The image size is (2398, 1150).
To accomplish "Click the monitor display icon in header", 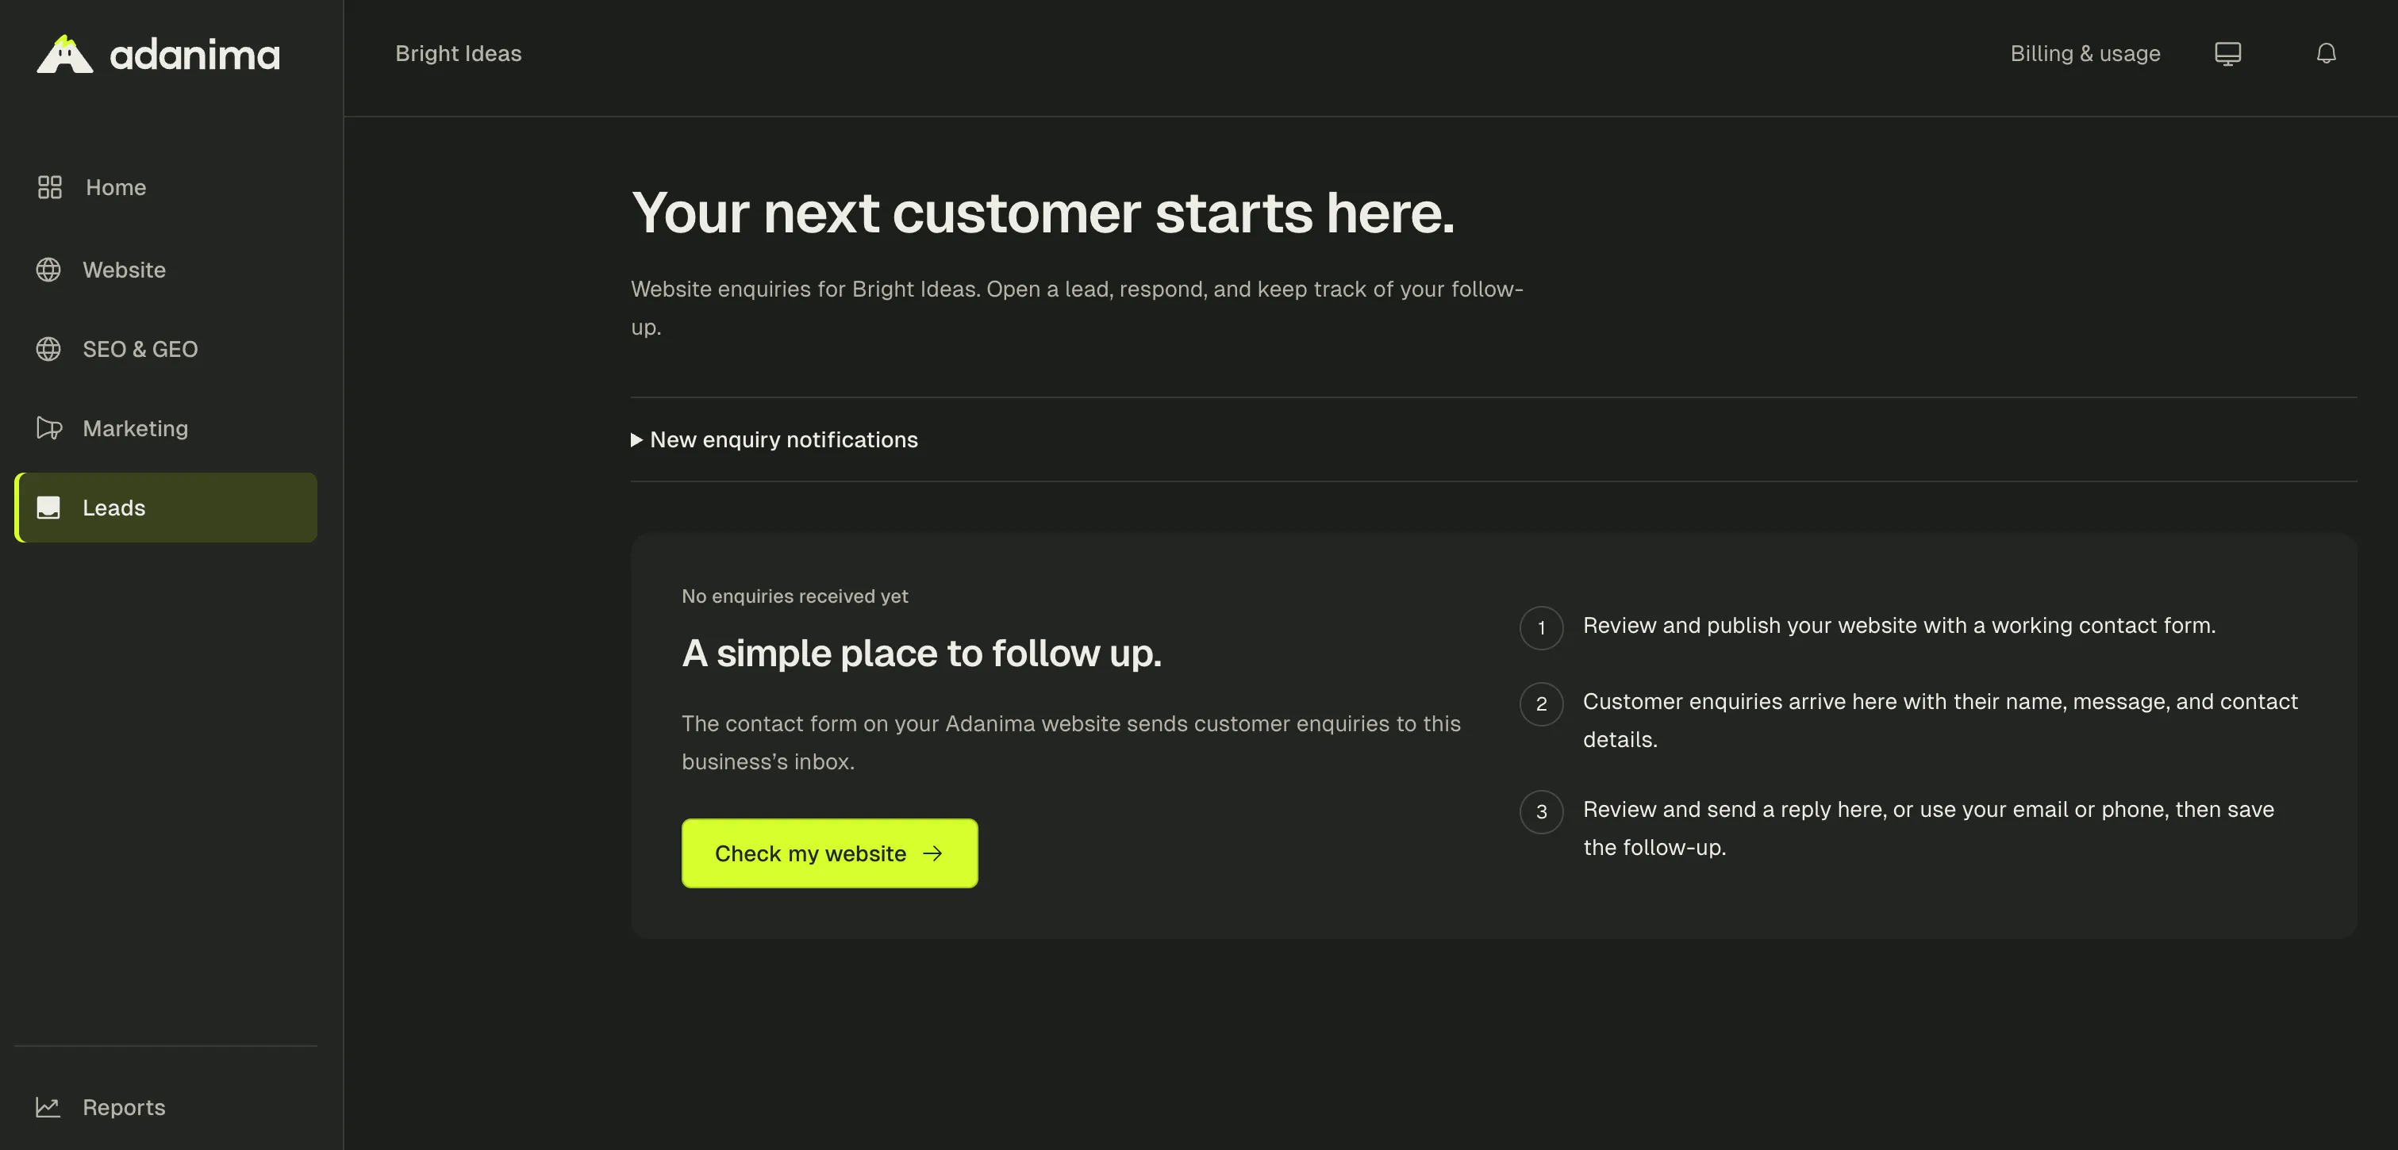I will 2227,54.
